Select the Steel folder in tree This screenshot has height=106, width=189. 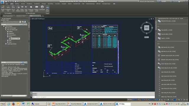pyautogui.click(x=10, y=42)
